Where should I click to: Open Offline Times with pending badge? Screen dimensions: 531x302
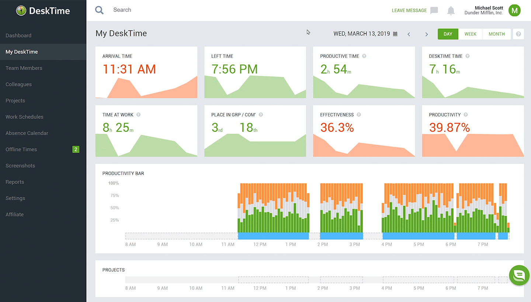click(21, 149)
